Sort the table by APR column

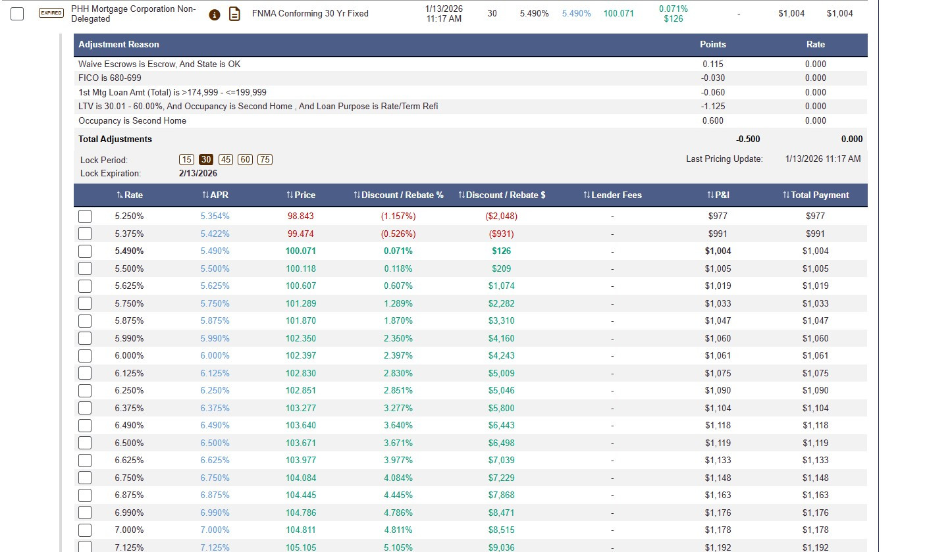point(215,195)
